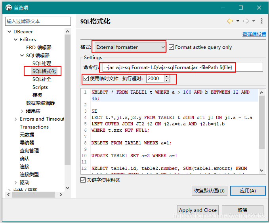Toggle Format active query only checkbox
Image resolution: width=269 pixels, height=223 pixels.
171,47
